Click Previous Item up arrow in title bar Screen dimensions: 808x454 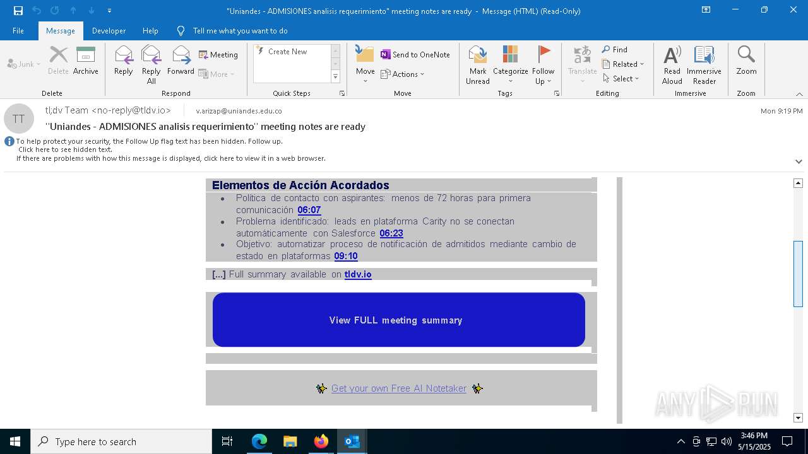click(x=73, y=11)
